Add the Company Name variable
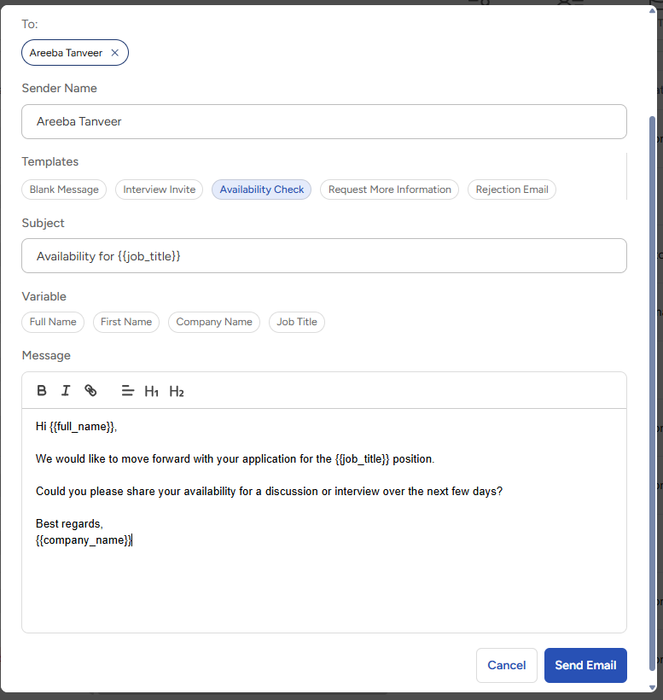Image resolution: width=663 pixels, height=700 pixels. tap(214, 322)
